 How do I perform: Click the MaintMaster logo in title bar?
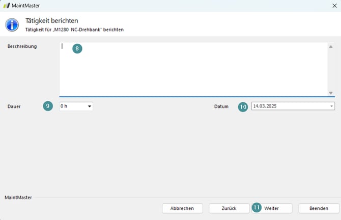click(x=7, y=6)
